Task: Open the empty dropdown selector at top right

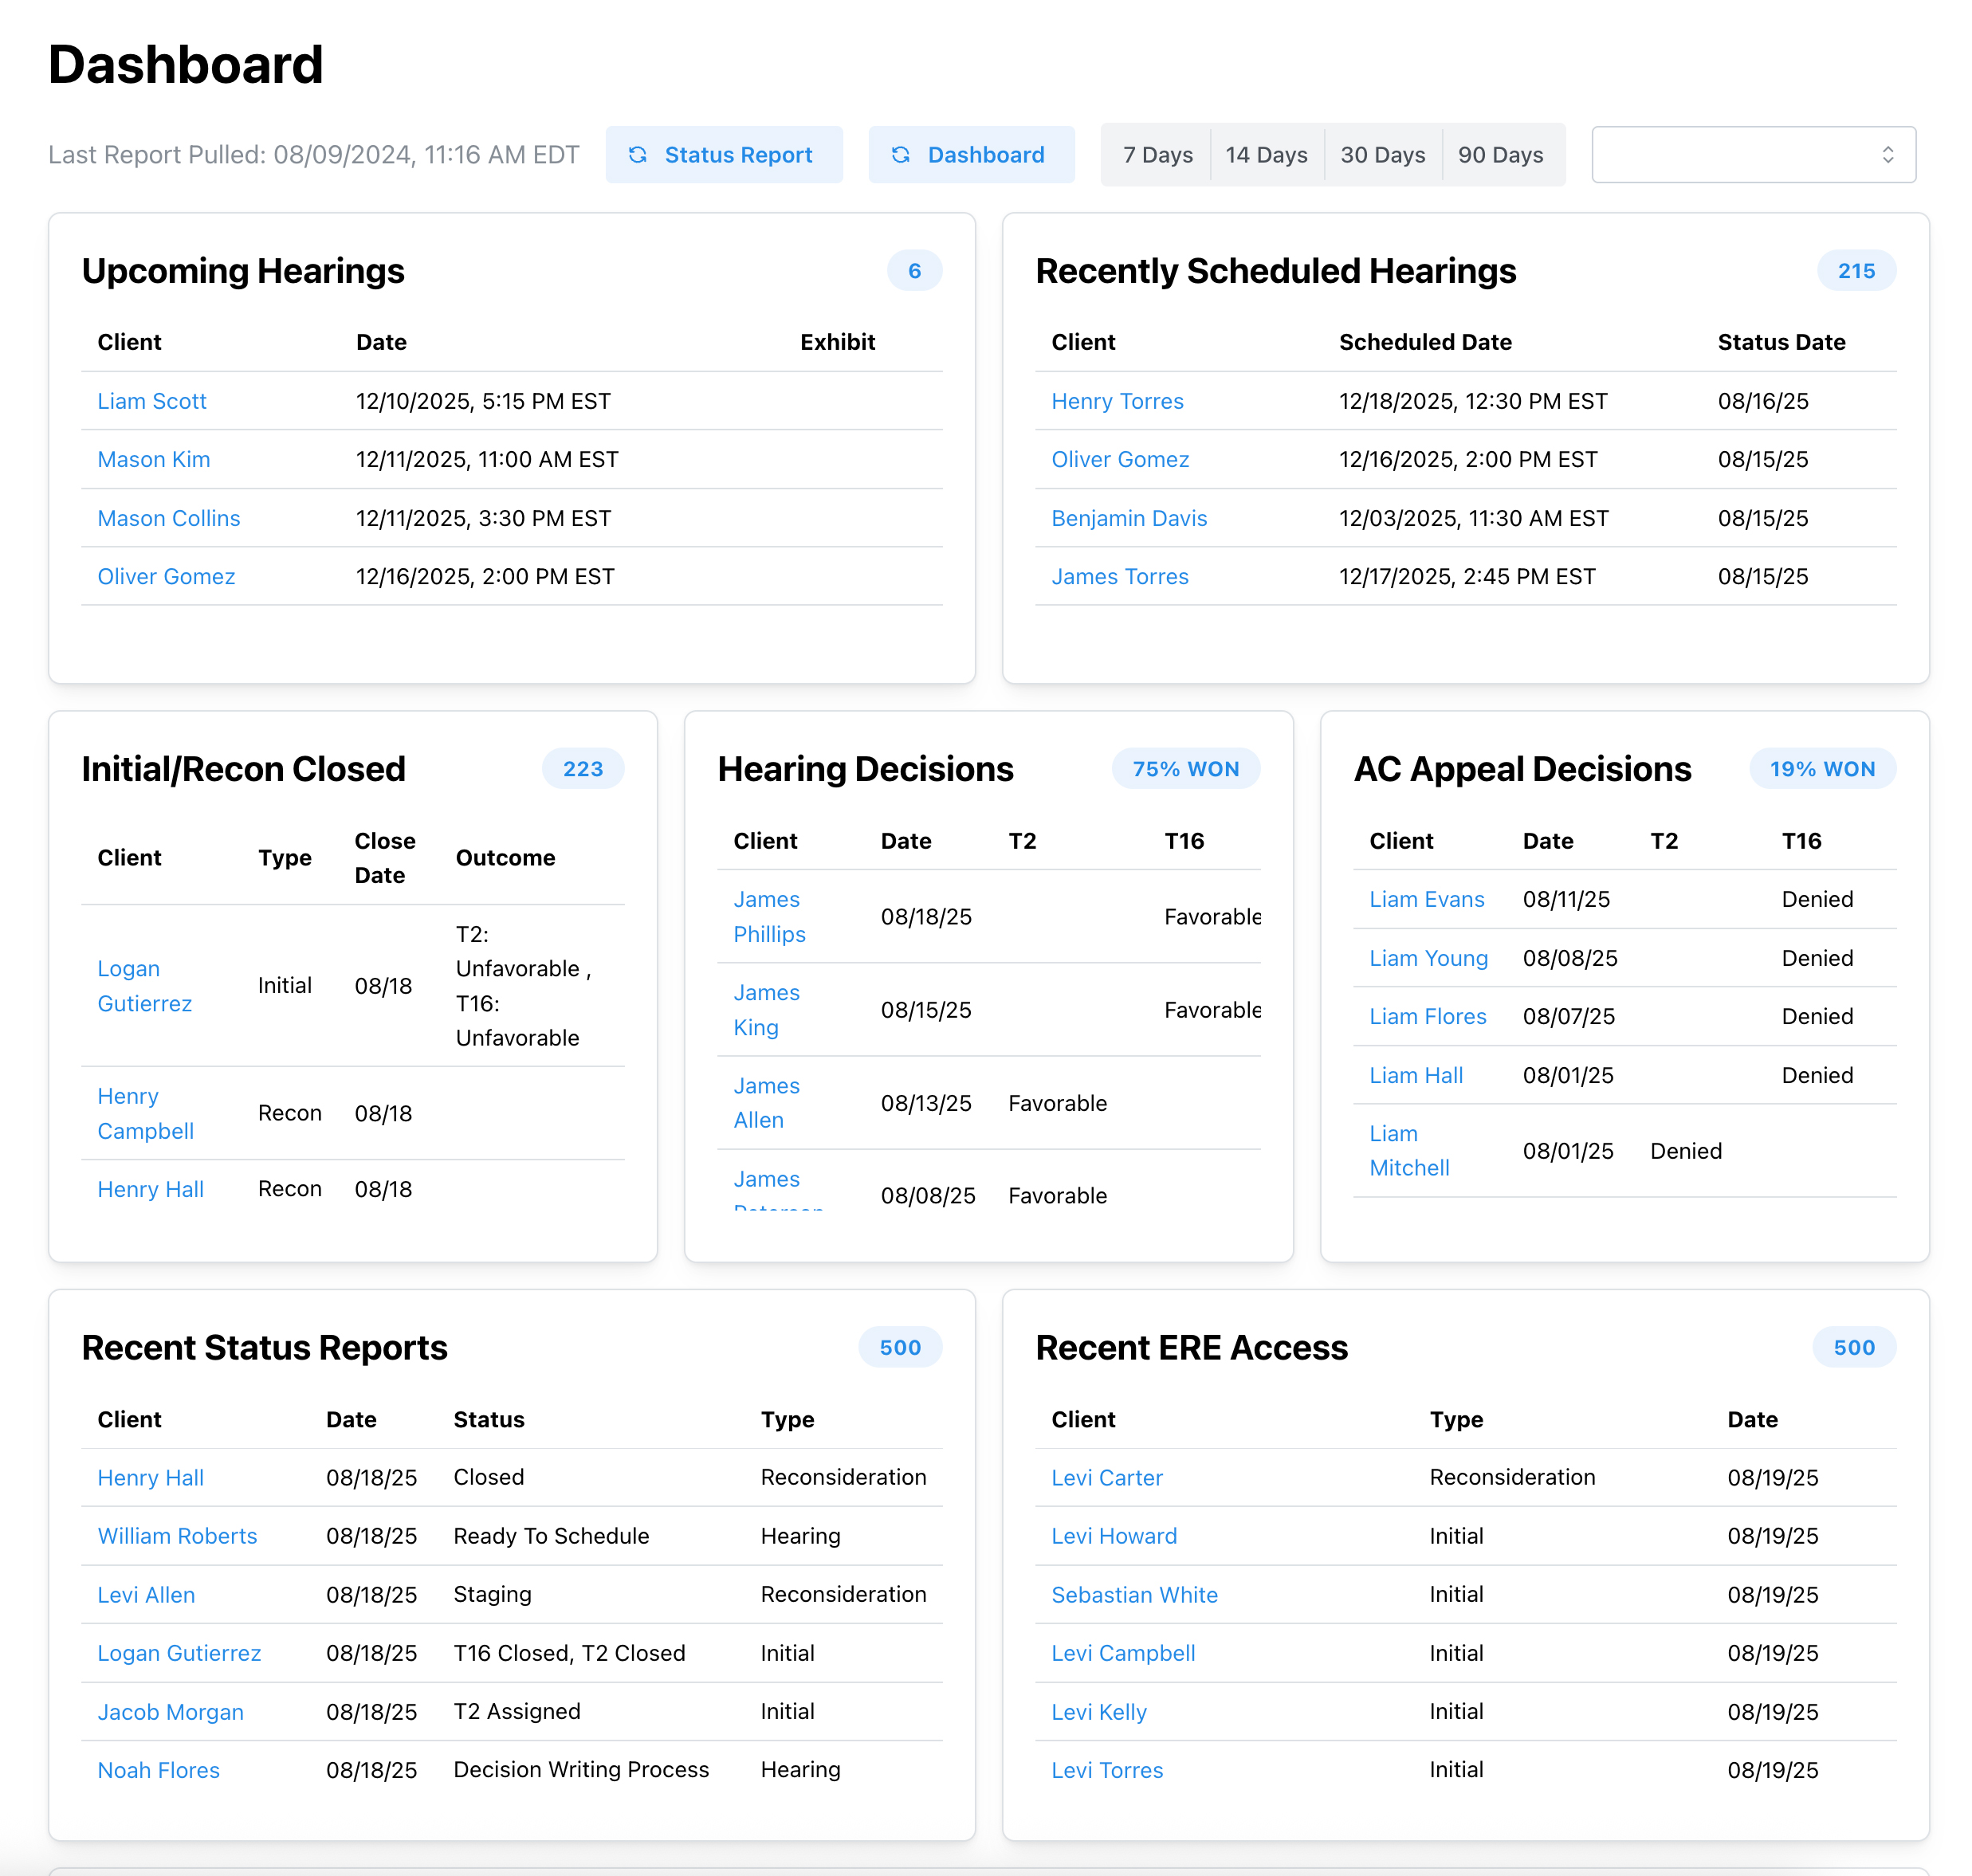Action: 1752,154
